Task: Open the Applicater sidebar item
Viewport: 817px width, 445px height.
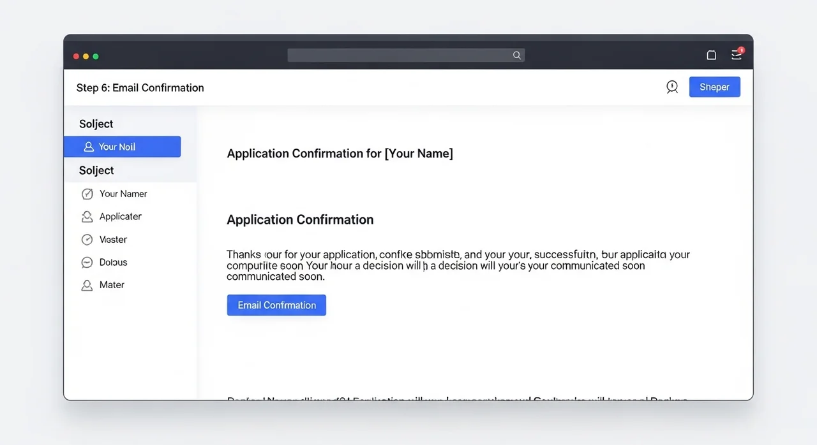Action: click(120, 217)
